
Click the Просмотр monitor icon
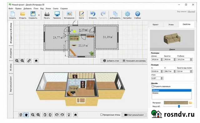tap(57, 14)
